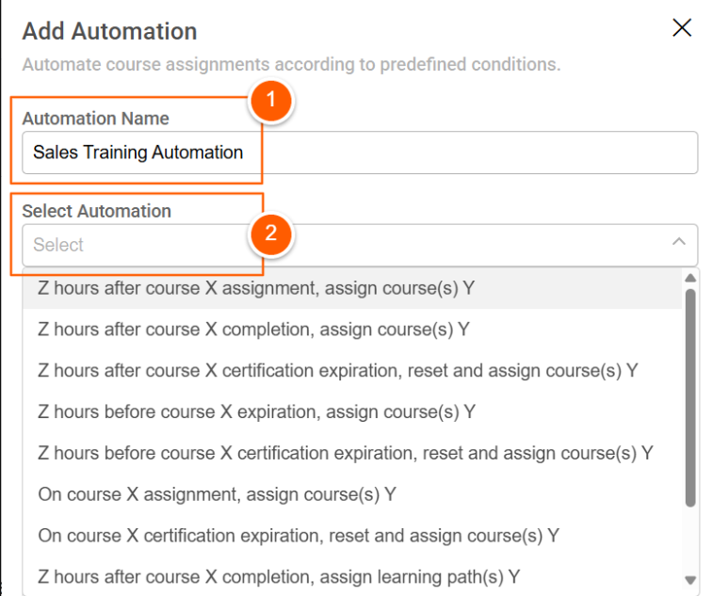Click the dropdown list scrollbar thumb
Viewport: 712px width, 596px height.
690,397
